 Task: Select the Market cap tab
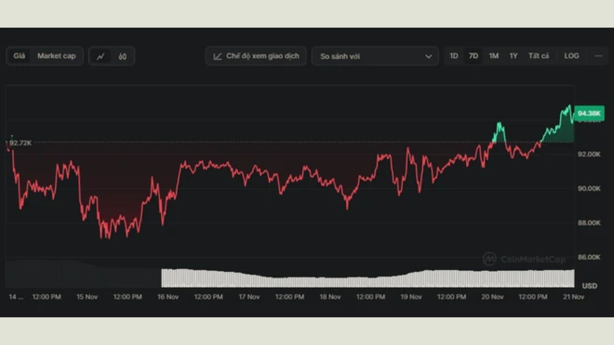(57, 56)
